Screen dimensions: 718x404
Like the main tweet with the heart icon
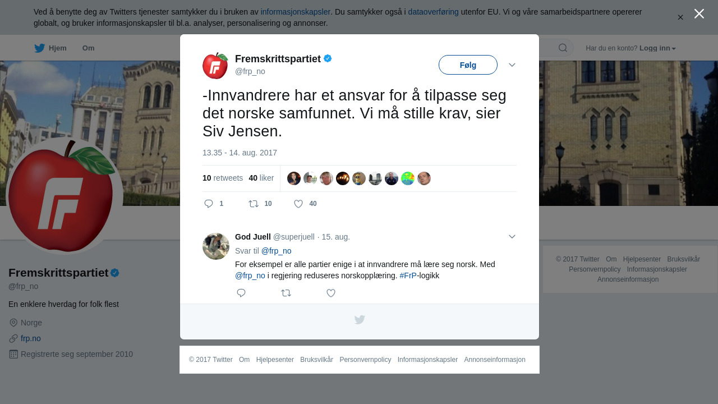coord(298,204)
